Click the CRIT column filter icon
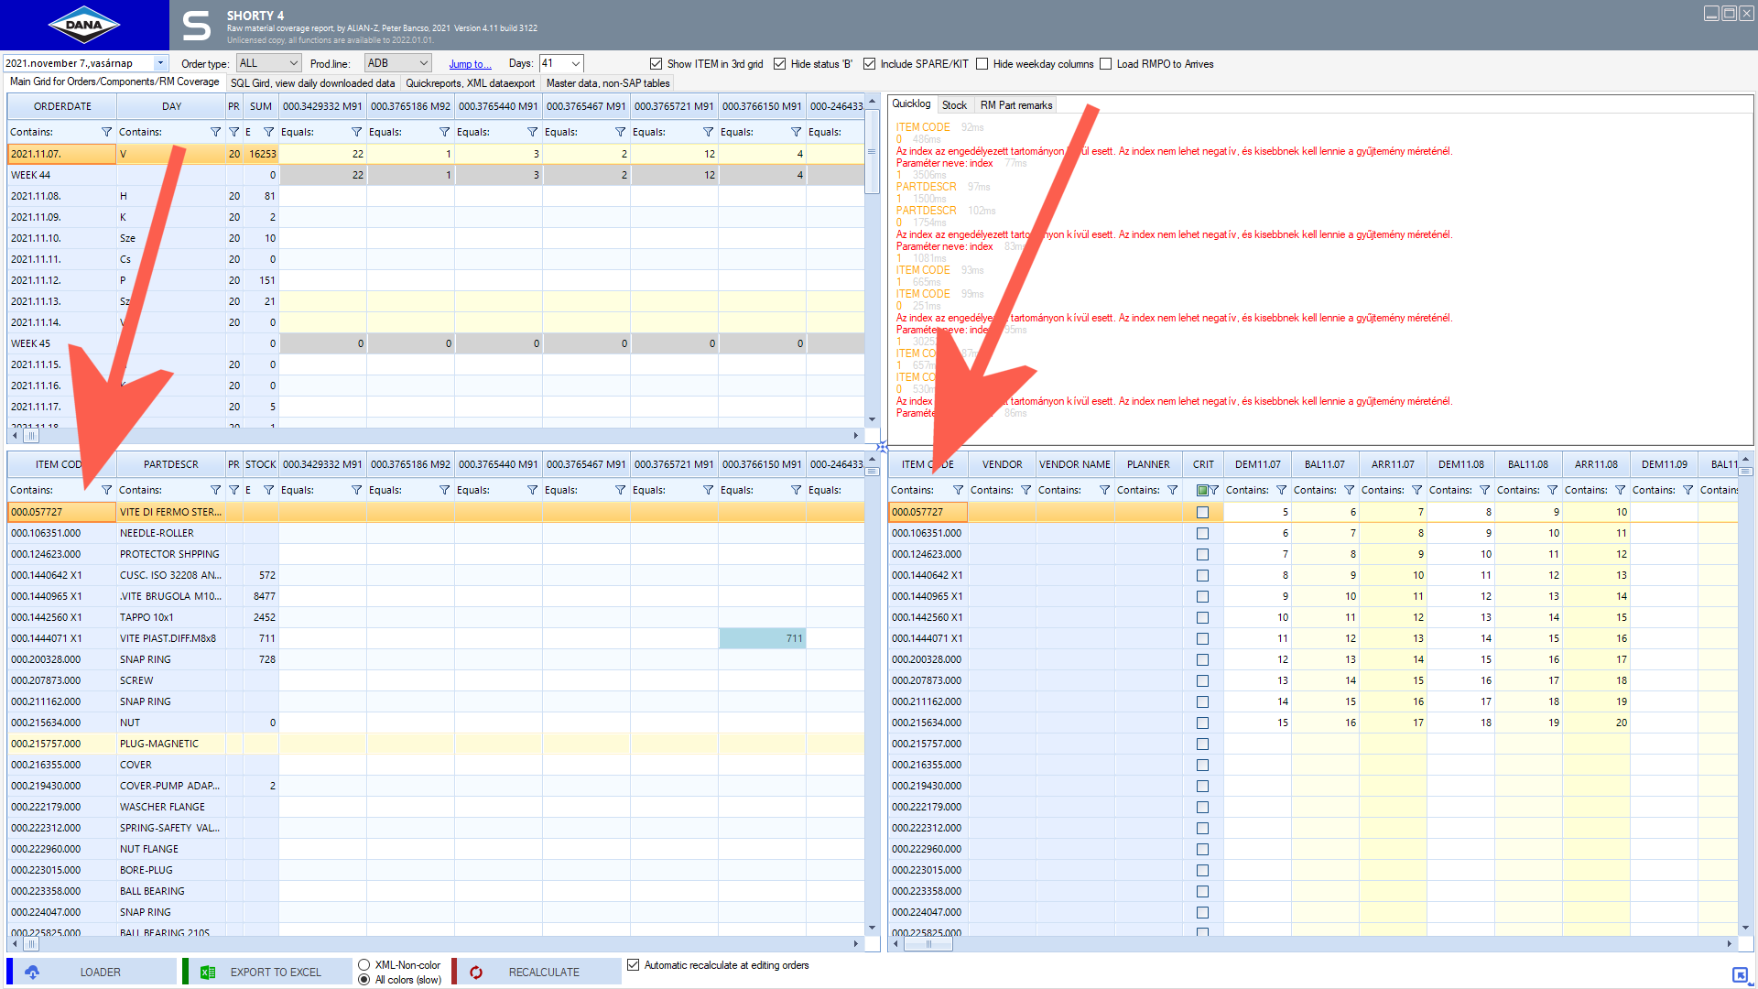The image size is (1758, 989). point(1214,490)
